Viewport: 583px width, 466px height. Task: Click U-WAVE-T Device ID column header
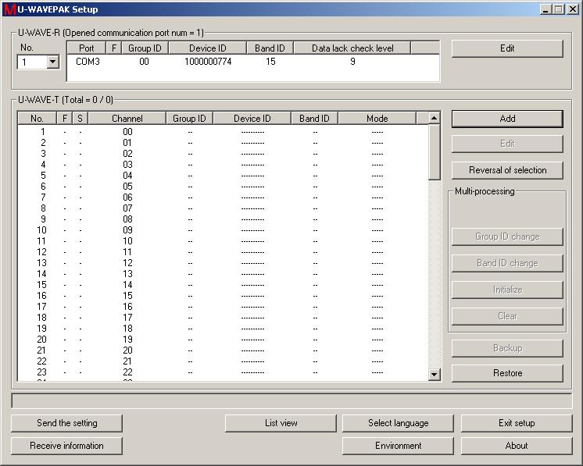pos(252,118)
